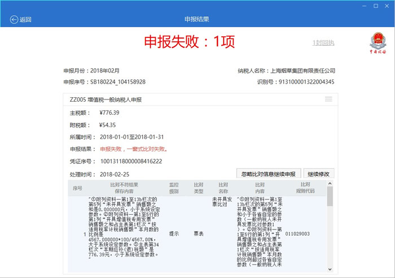Viewport: 395px width, 278px height.
Task: Click row 1's 比对不符结果 description cell
Action: [x=124, y=229]
